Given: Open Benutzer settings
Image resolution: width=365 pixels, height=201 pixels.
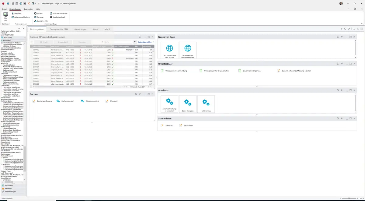Looking at the screenshot, I should 39,17.
